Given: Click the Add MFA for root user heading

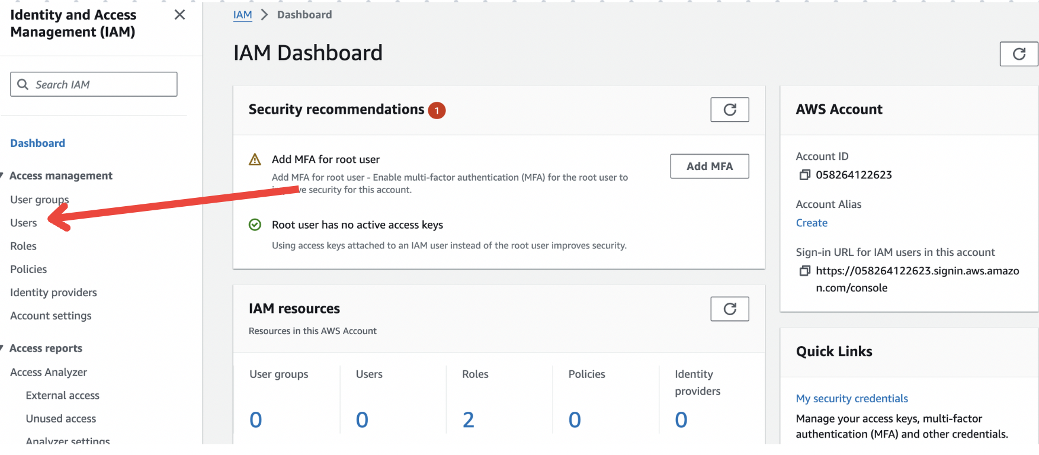Looking at the screenshot, I should [326, 159].
